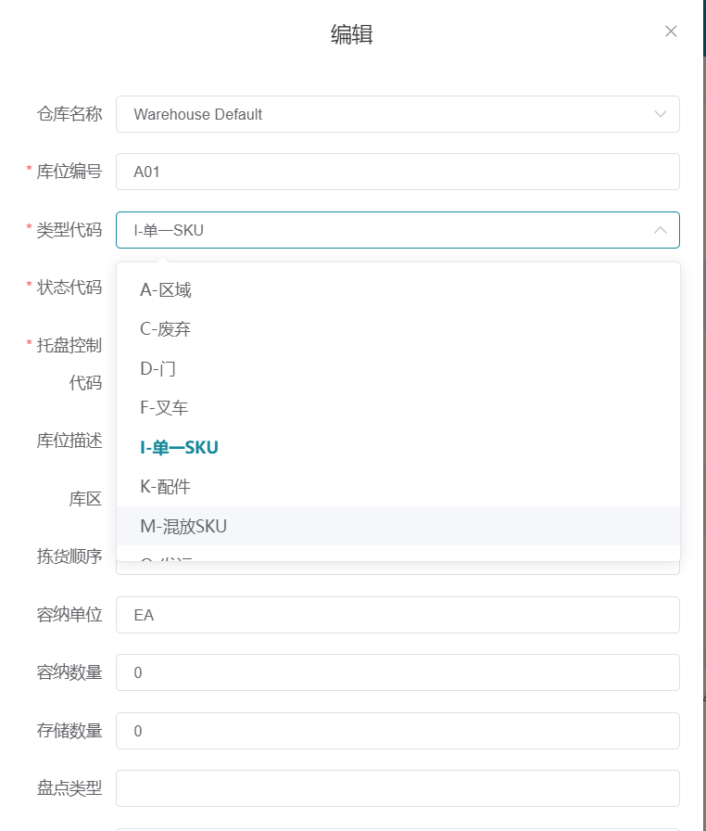Open the 仓库名称 dropdown

[x=658, y=114]
